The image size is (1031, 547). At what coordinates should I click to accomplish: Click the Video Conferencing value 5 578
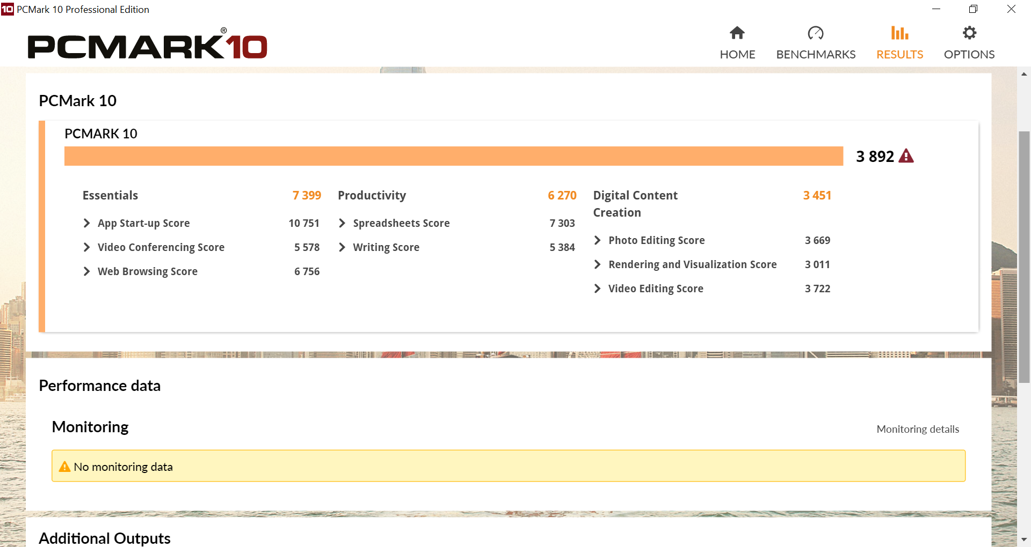click(x=307, y=247)
